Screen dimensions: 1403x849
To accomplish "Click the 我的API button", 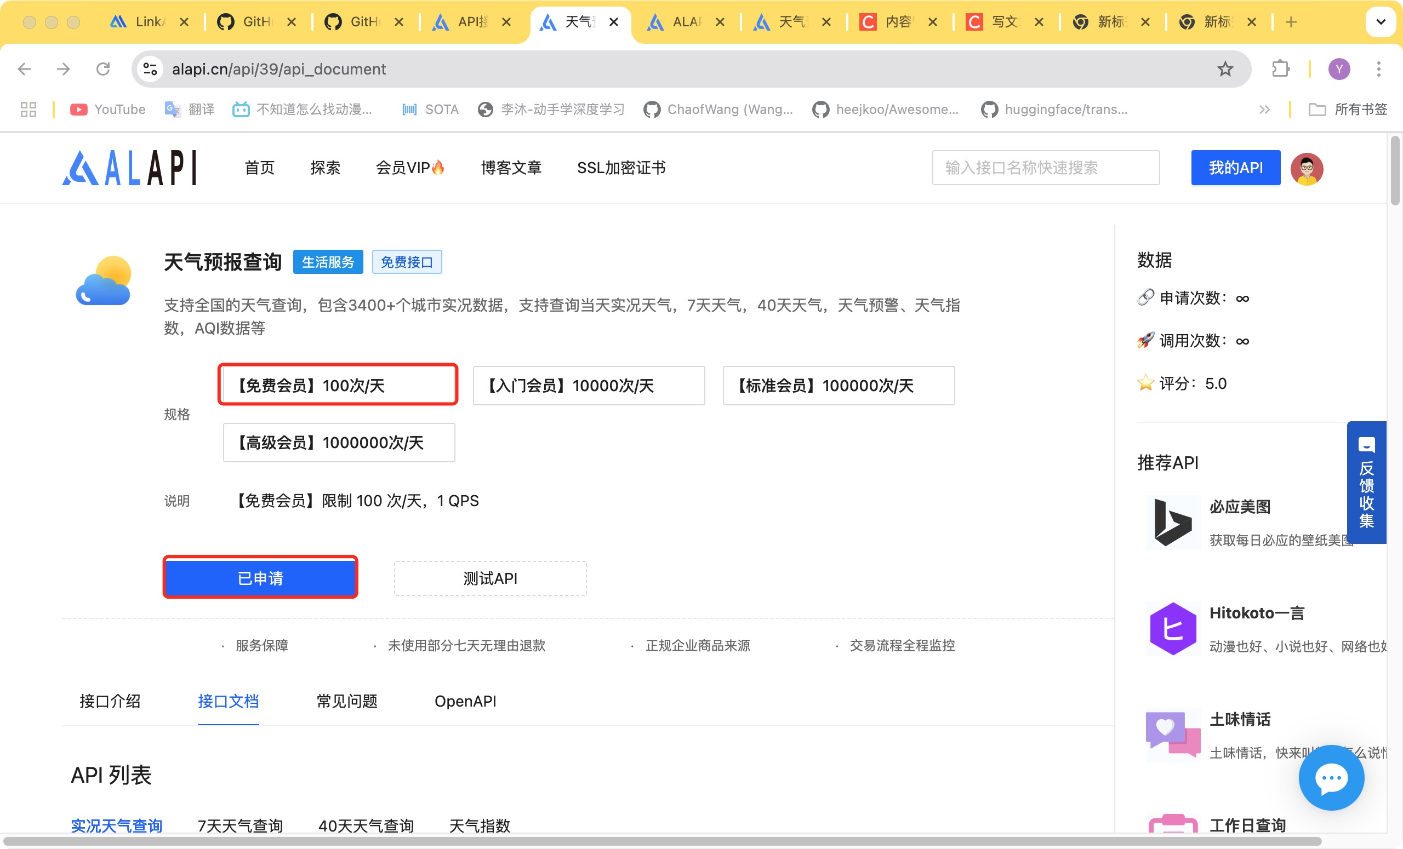I will [x=1235, y=168].
